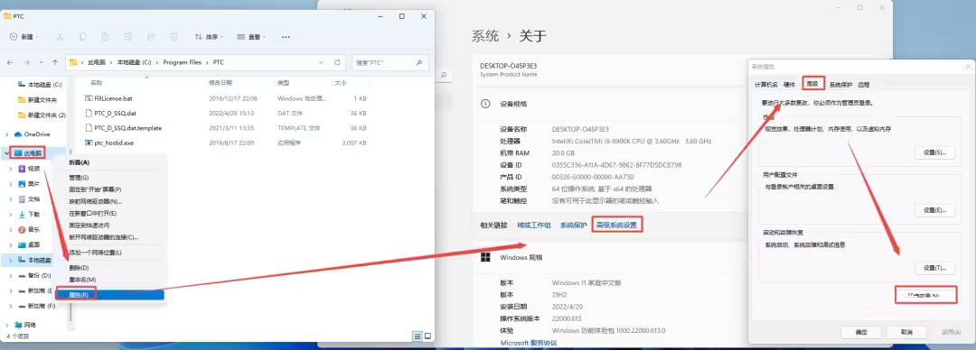Click 取消 in System Properties dialog

(906, 332)
